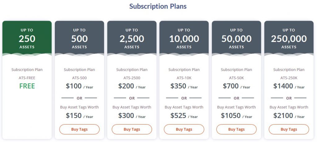Click the Up to 250,000 Assets header
Screen dimensions: 317x142
289,39
